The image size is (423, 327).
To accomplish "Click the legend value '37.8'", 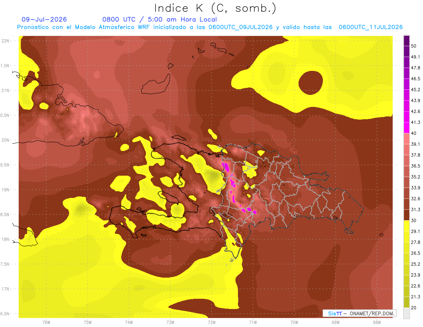I will click(x=416, y=155).
